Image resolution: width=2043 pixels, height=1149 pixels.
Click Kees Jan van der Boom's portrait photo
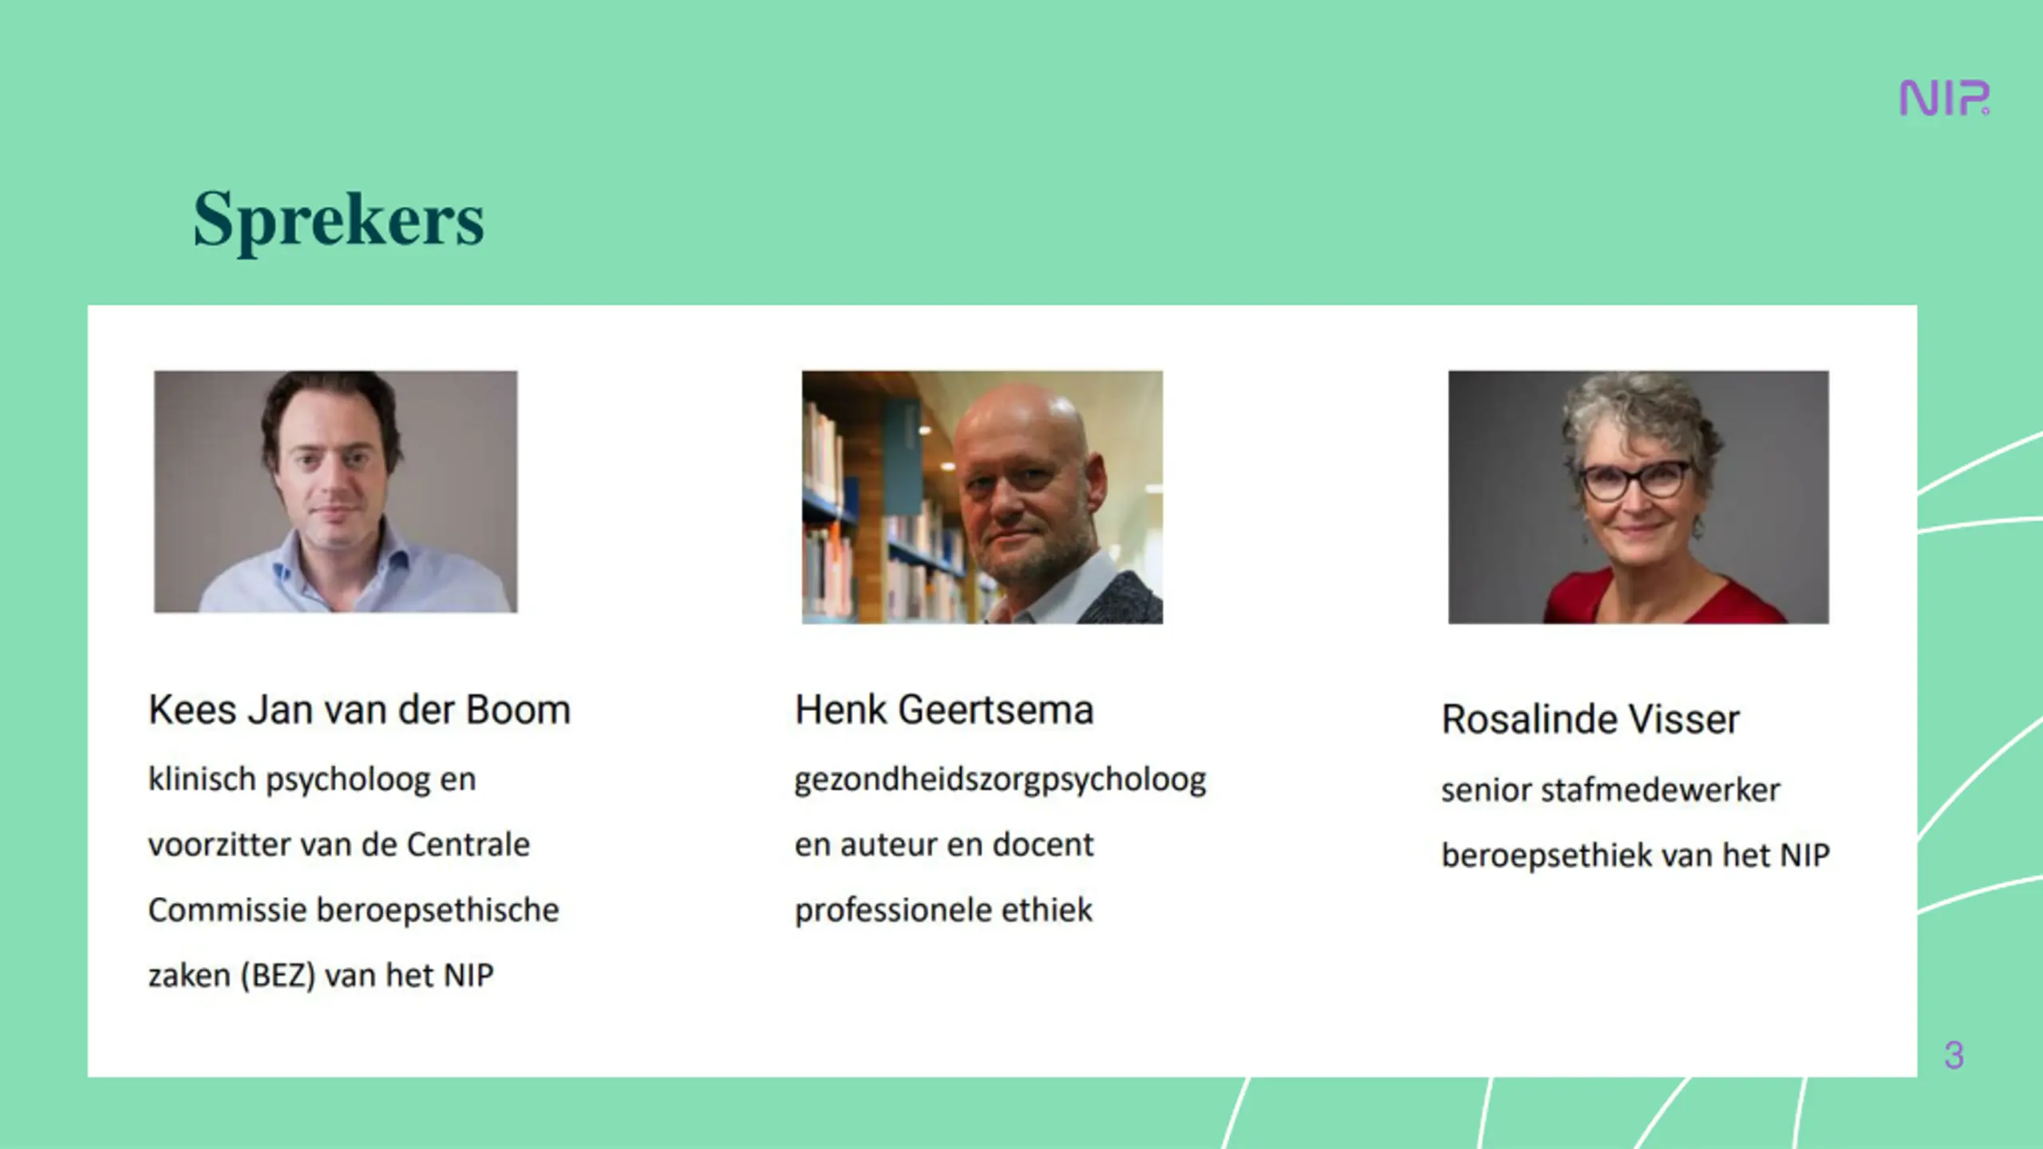[335, 492]
